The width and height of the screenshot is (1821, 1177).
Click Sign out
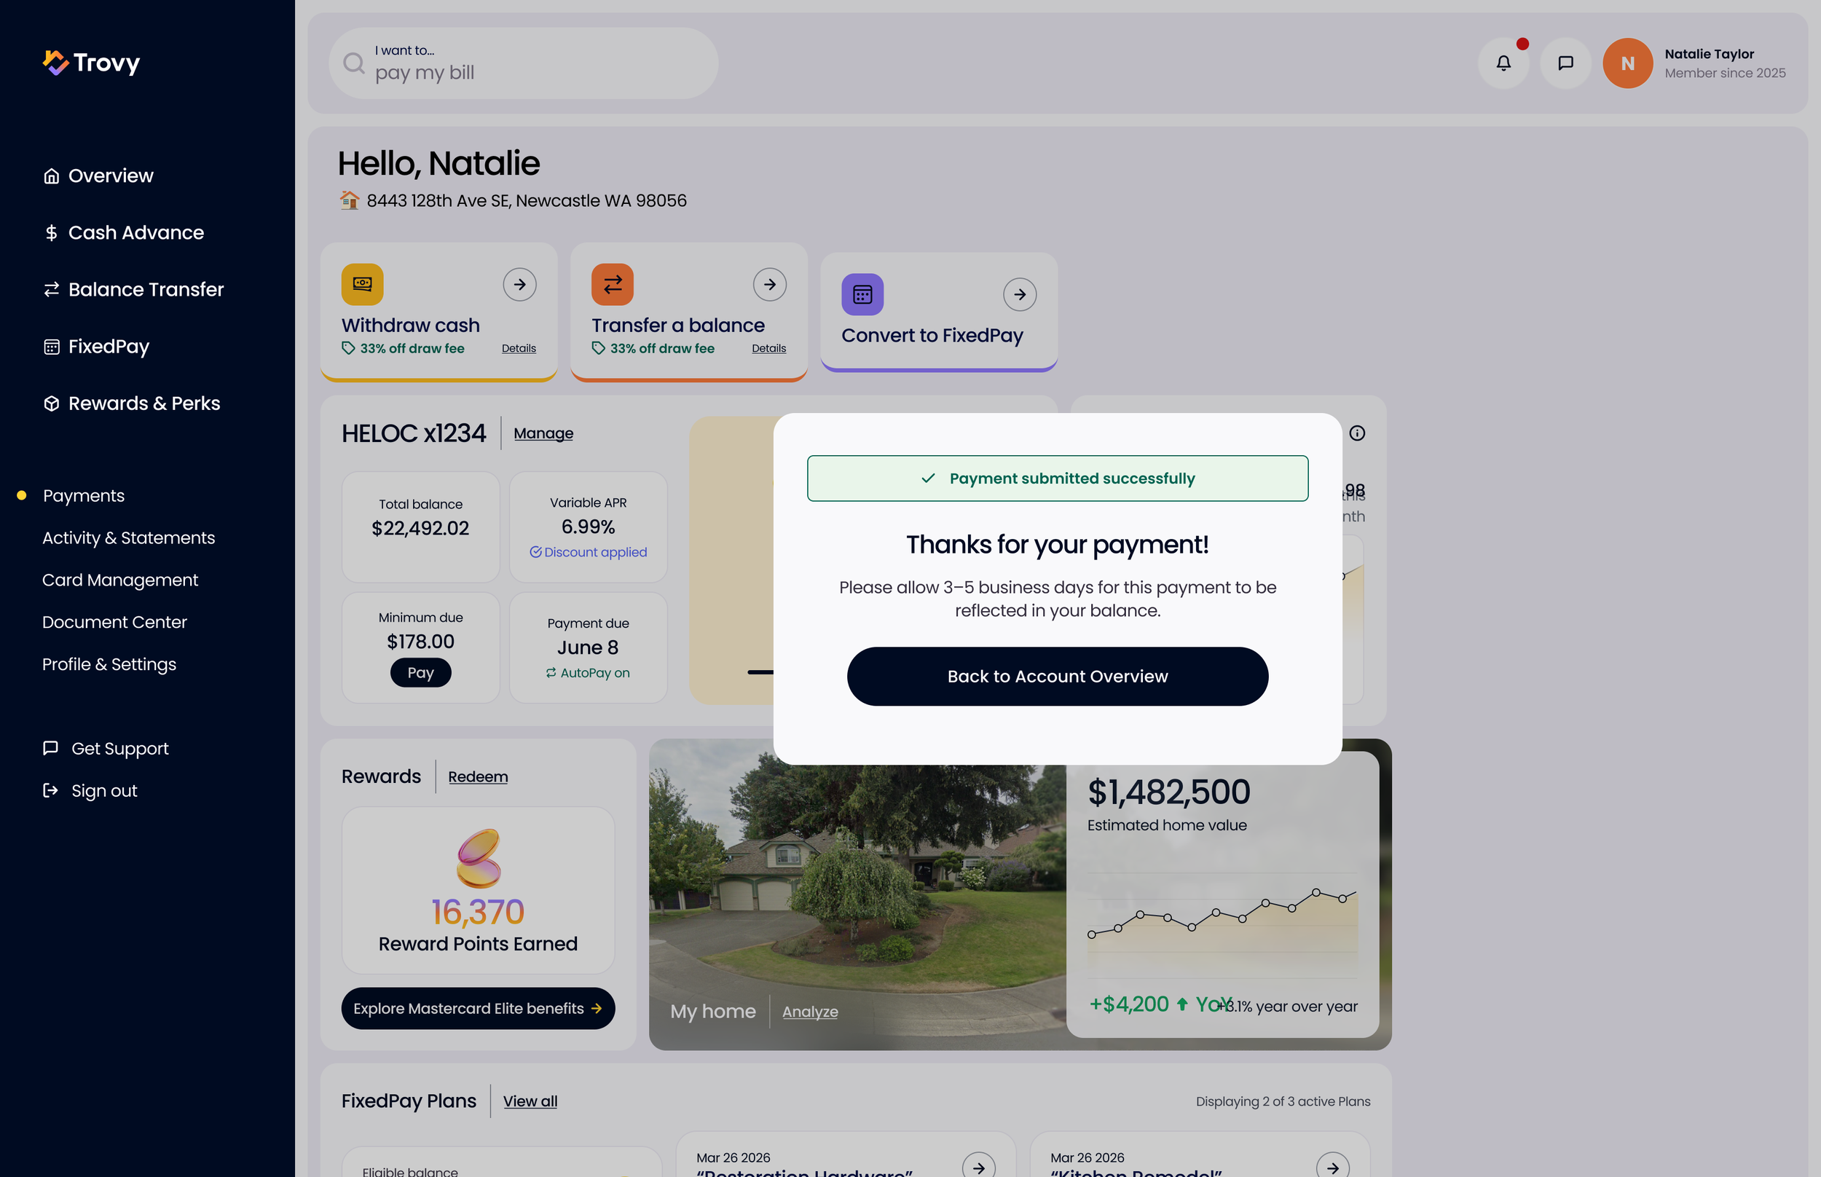tap(90, 790)
